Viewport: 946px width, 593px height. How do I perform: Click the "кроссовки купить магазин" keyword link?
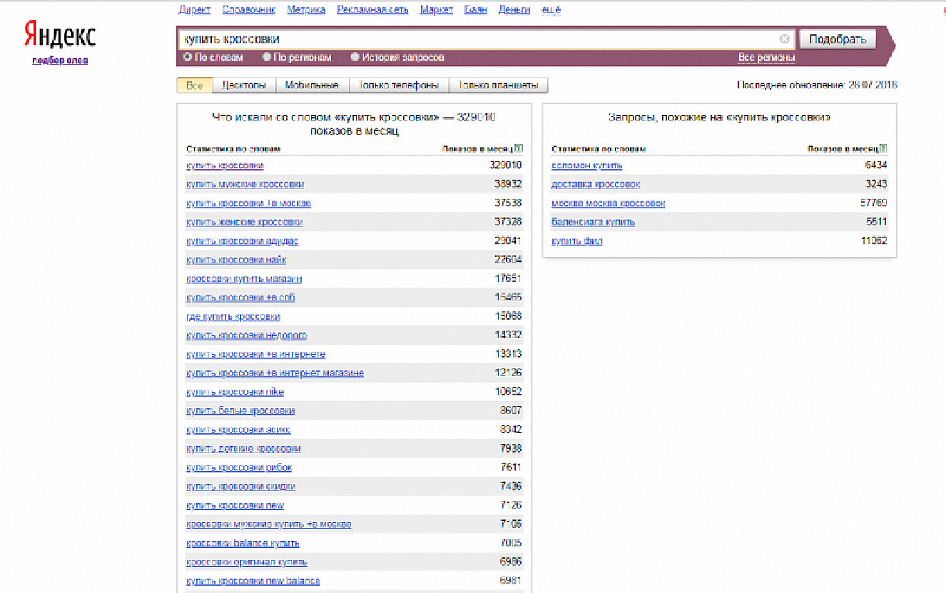(244, 279)
